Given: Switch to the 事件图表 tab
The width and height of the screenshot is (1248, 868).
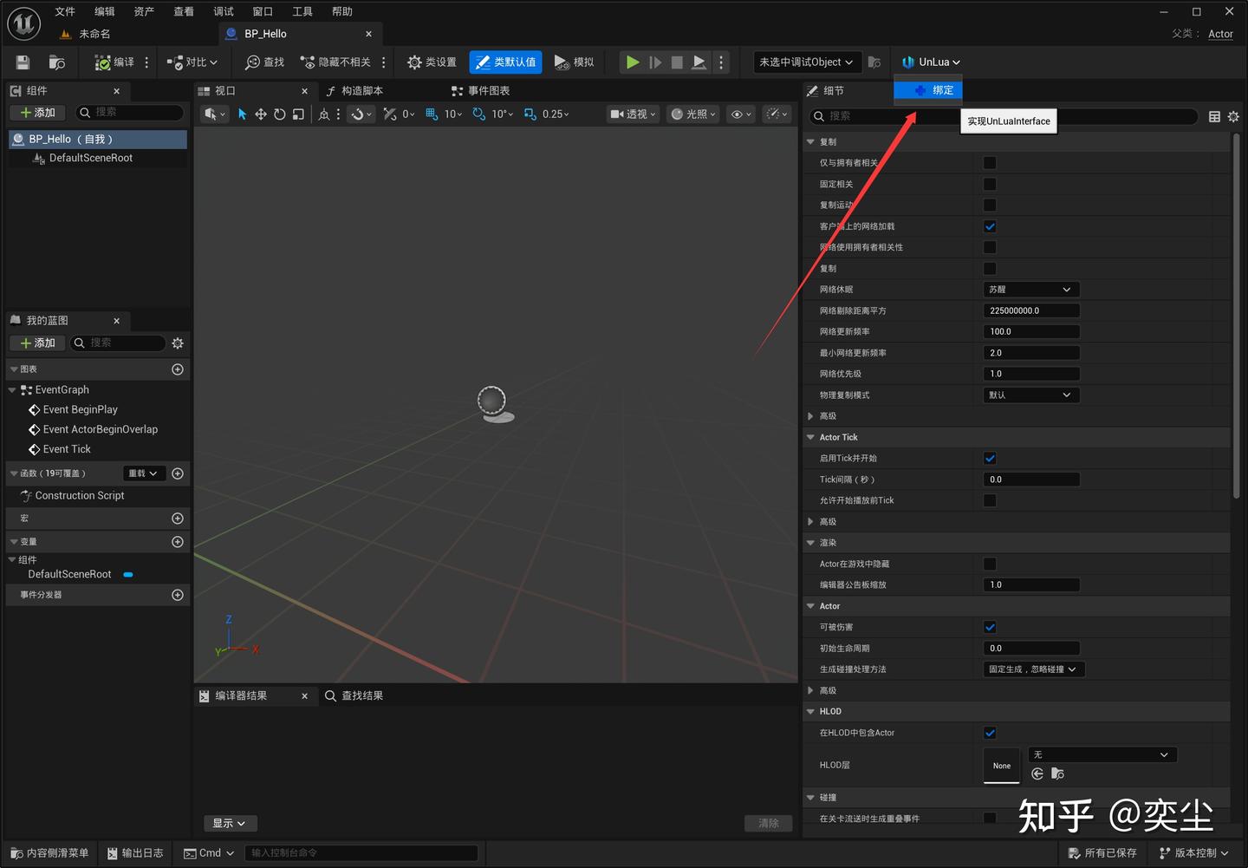Looking at the screenshot, I should pos(481,91).
